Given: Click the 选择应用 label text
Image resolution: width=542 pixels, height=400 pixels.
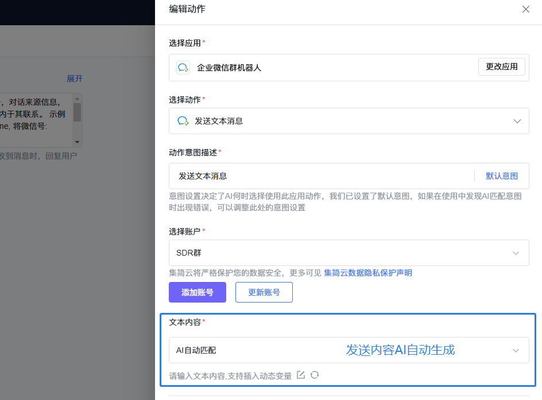Looking at the screenshot, I should (x=185, y=43).
